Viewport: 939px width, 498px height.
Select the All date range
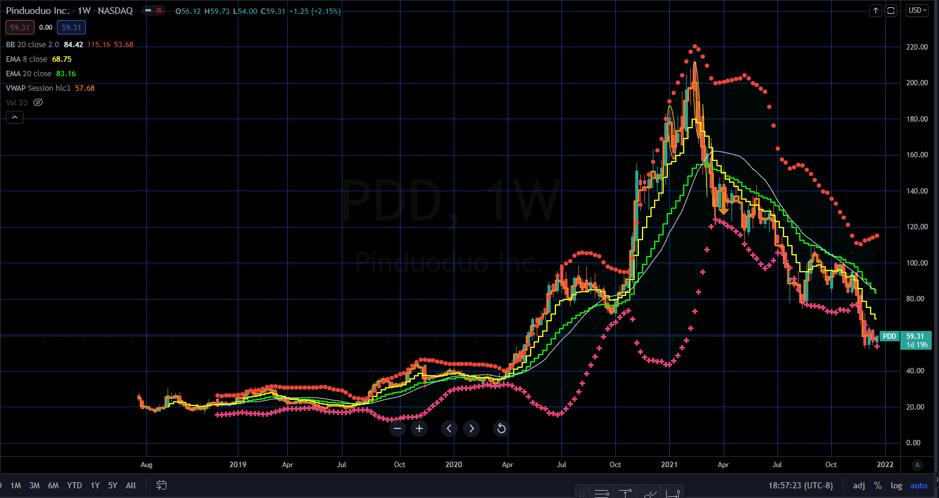pos(131,485)
